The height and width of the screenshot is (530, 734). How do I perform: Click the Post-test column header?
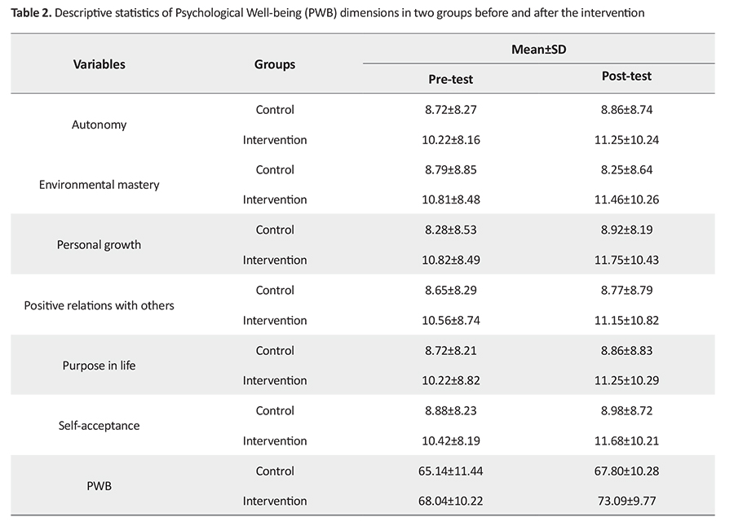626,77
